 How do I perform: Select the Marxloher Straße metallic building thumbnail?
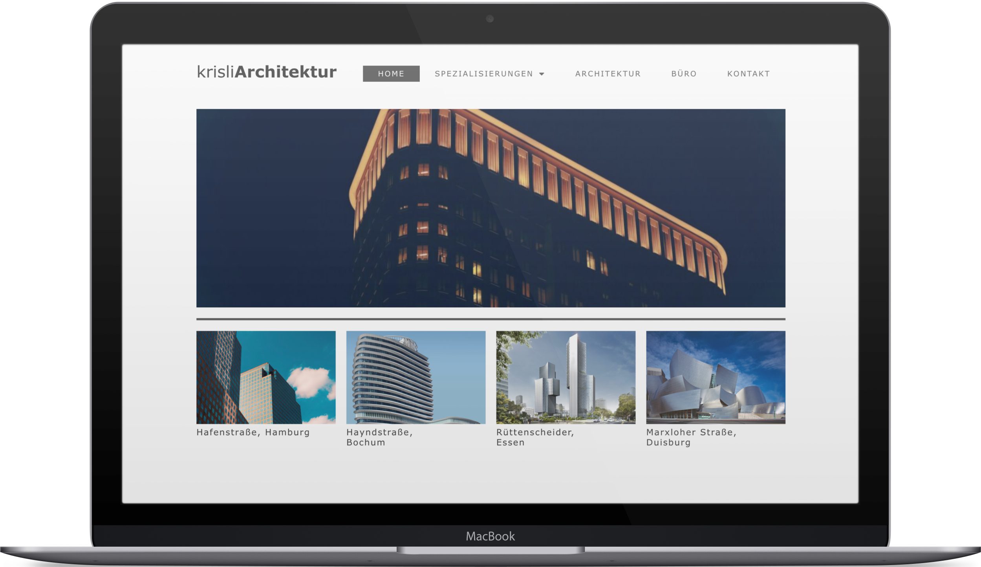(716, 377)
